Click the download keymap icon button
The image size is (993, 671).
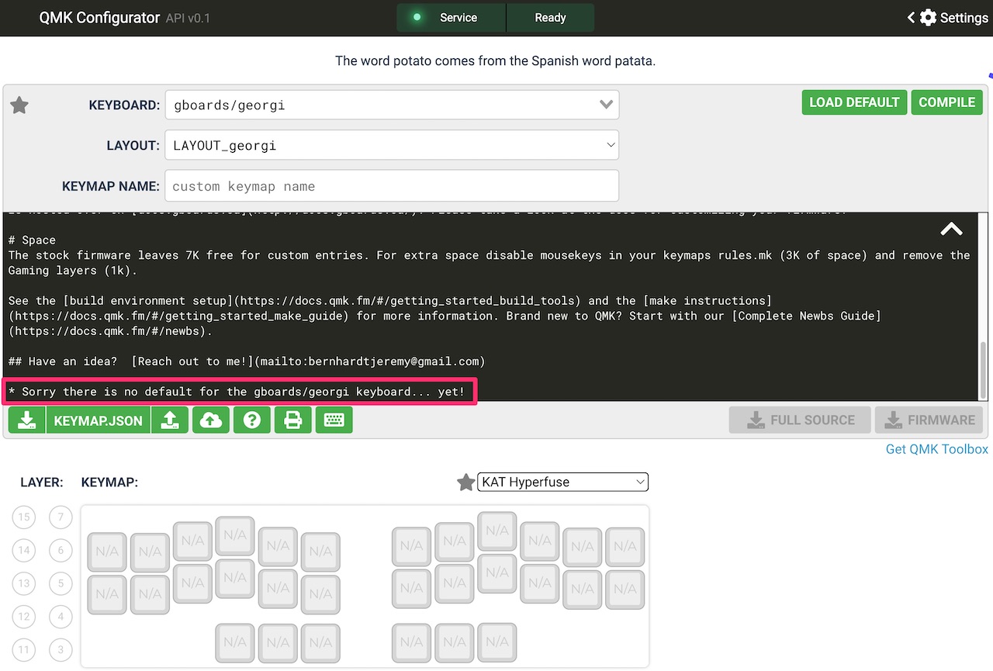(27, 420)
